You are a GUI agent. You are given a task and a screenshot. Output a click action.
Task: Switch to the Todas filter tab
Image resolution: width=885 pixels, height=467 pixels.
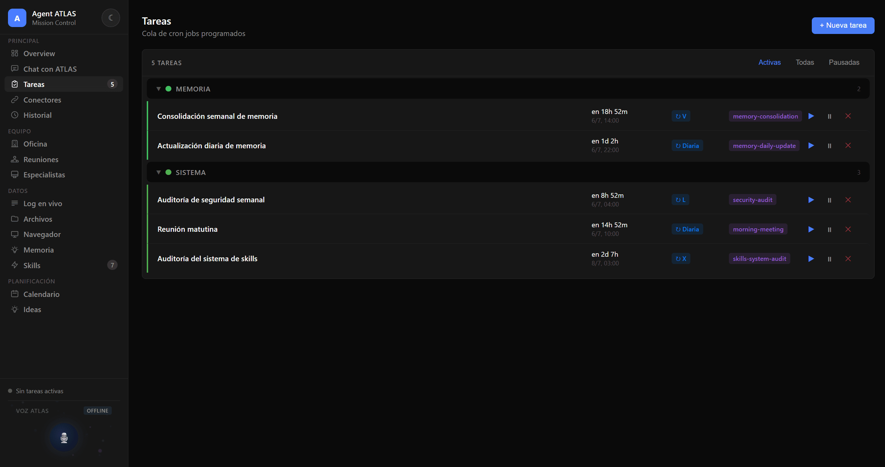[805, 62]
